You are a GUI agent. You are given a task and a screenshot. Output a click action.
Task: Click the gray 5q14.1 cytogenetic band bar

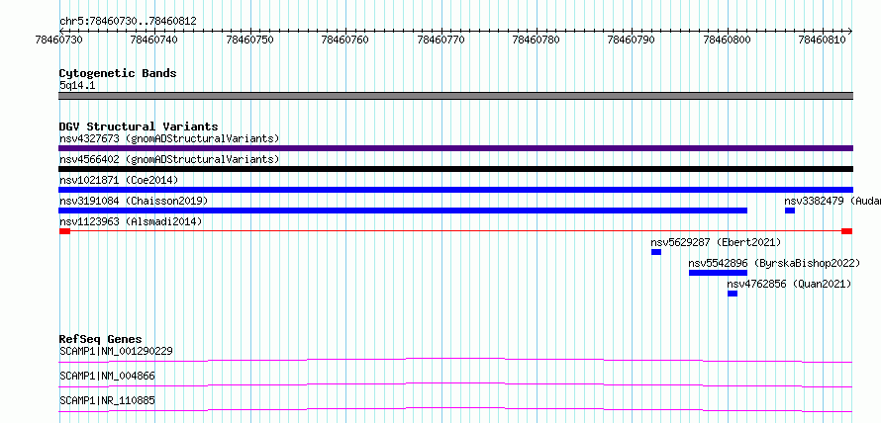[455, 95]
